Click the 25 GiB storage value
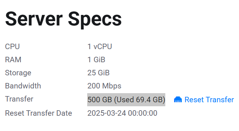Screen dimensions: 239x131 point(99,73)
